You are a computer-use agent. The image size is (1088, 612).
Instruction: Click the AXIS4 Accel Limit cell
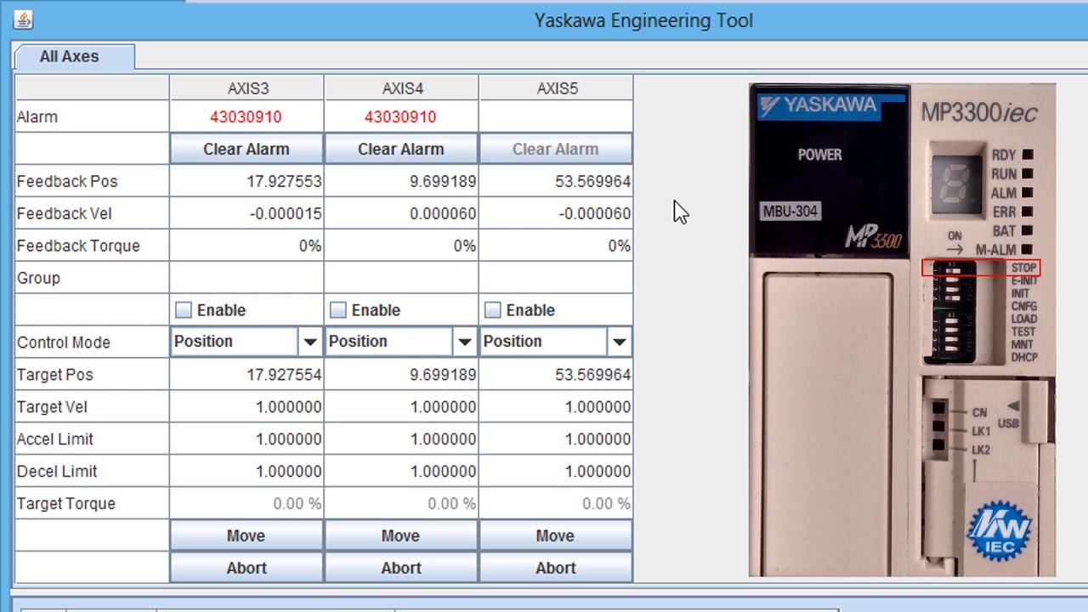pyautogui.click(x=401, y=439)
